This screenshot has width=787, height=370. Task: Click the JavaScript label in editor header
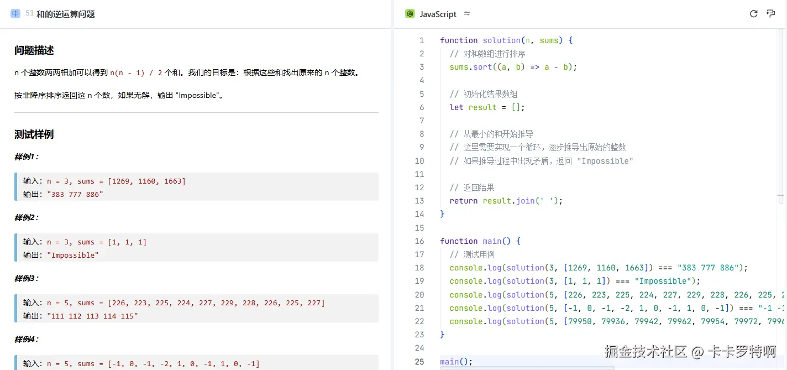pos(438,14)
